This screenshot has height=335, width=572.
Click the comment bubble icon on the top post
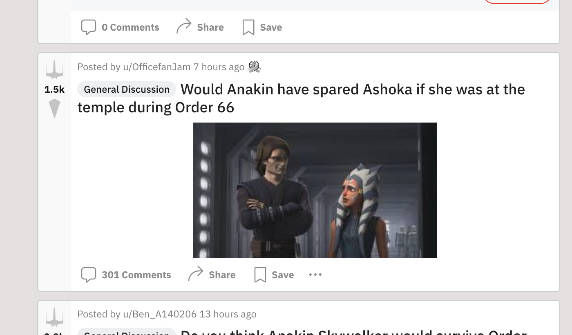tap(89, 27)
